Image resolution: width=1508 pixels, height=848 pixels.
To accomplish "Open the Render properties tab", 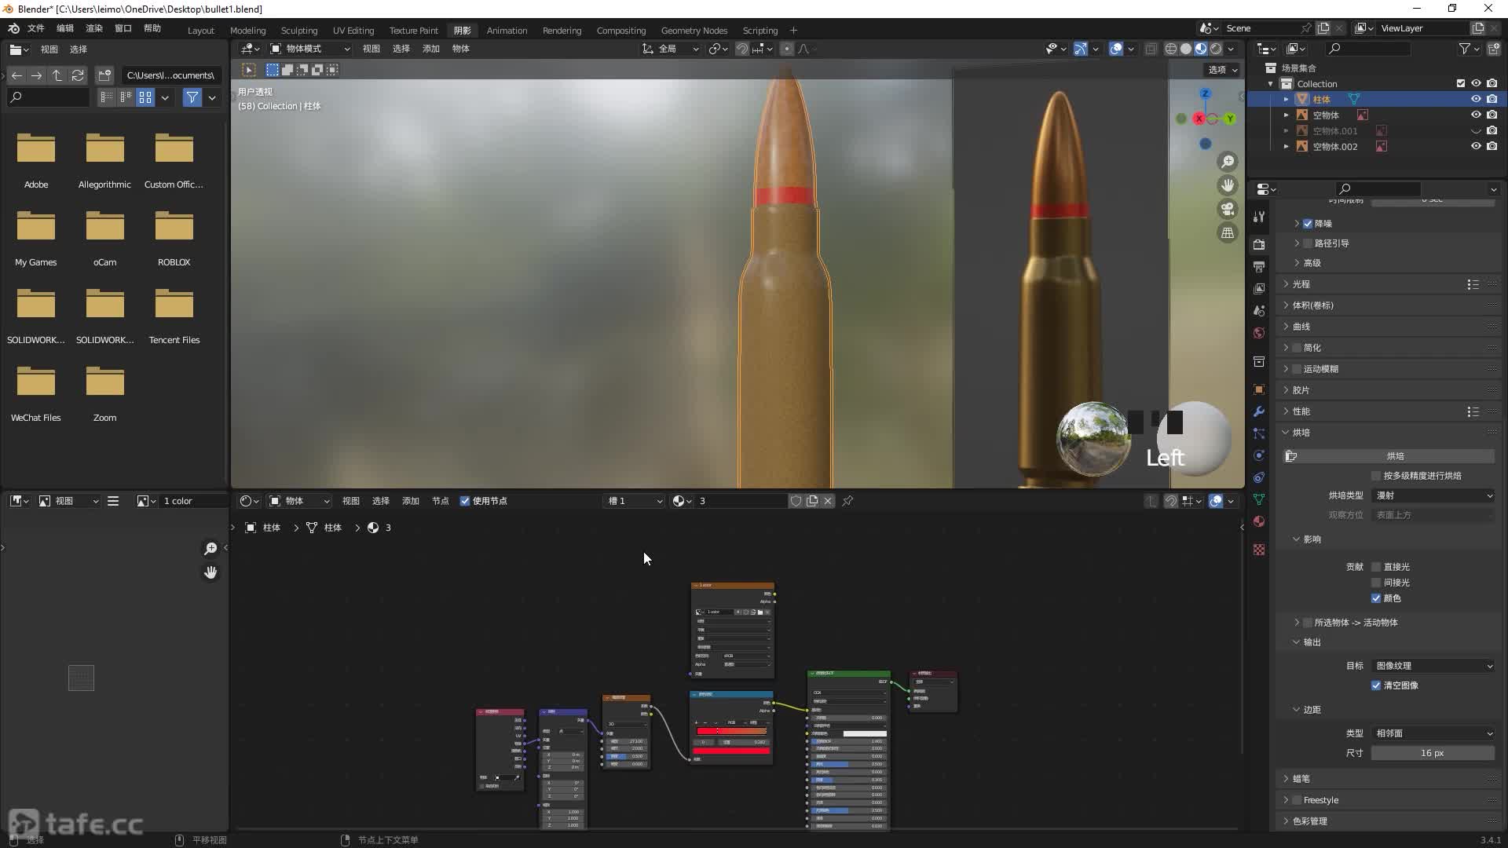I will 1259,244.
